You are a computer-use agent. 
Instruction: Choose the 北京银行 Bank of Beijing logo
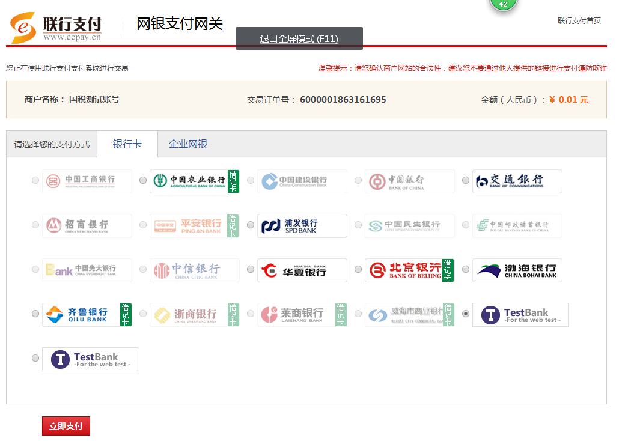[410, 270]
